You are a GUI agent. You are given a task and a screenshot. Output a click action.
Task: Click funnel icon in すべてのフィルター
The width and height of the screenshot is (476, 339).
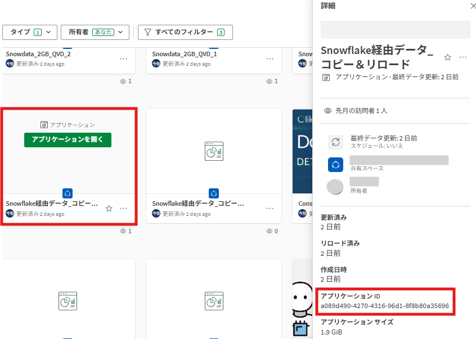pyautogui.click(x=147, y=32)
